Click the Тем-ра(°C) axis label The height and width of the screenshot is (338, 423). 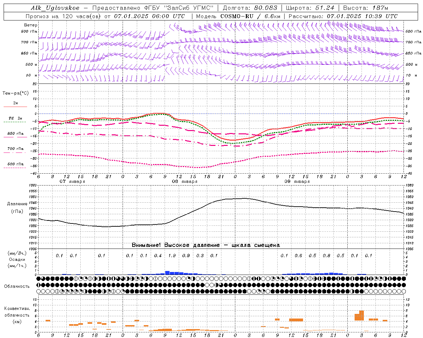tap(16, 93)
